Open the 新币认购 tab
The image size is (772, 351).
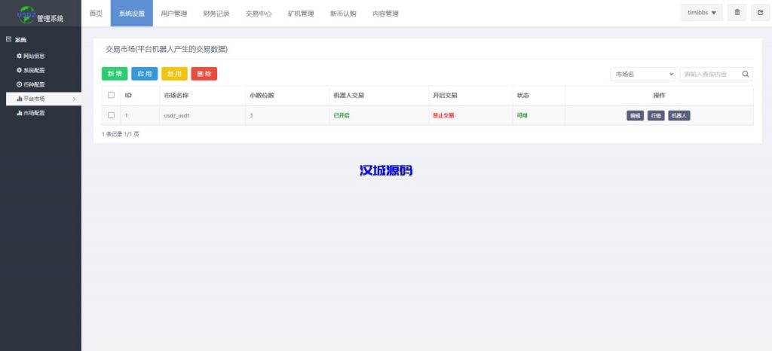coord(343,14)
